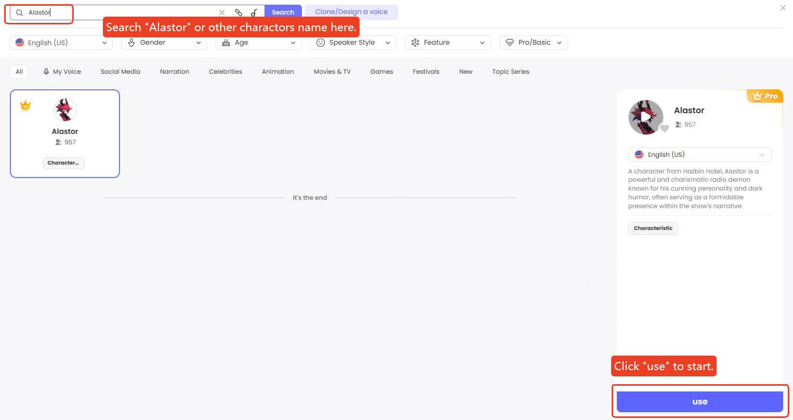The height and width of the screenshot is (420, 793).
Task: Open the Speaker Style dropdown
Action: click(x=353, y=43)
